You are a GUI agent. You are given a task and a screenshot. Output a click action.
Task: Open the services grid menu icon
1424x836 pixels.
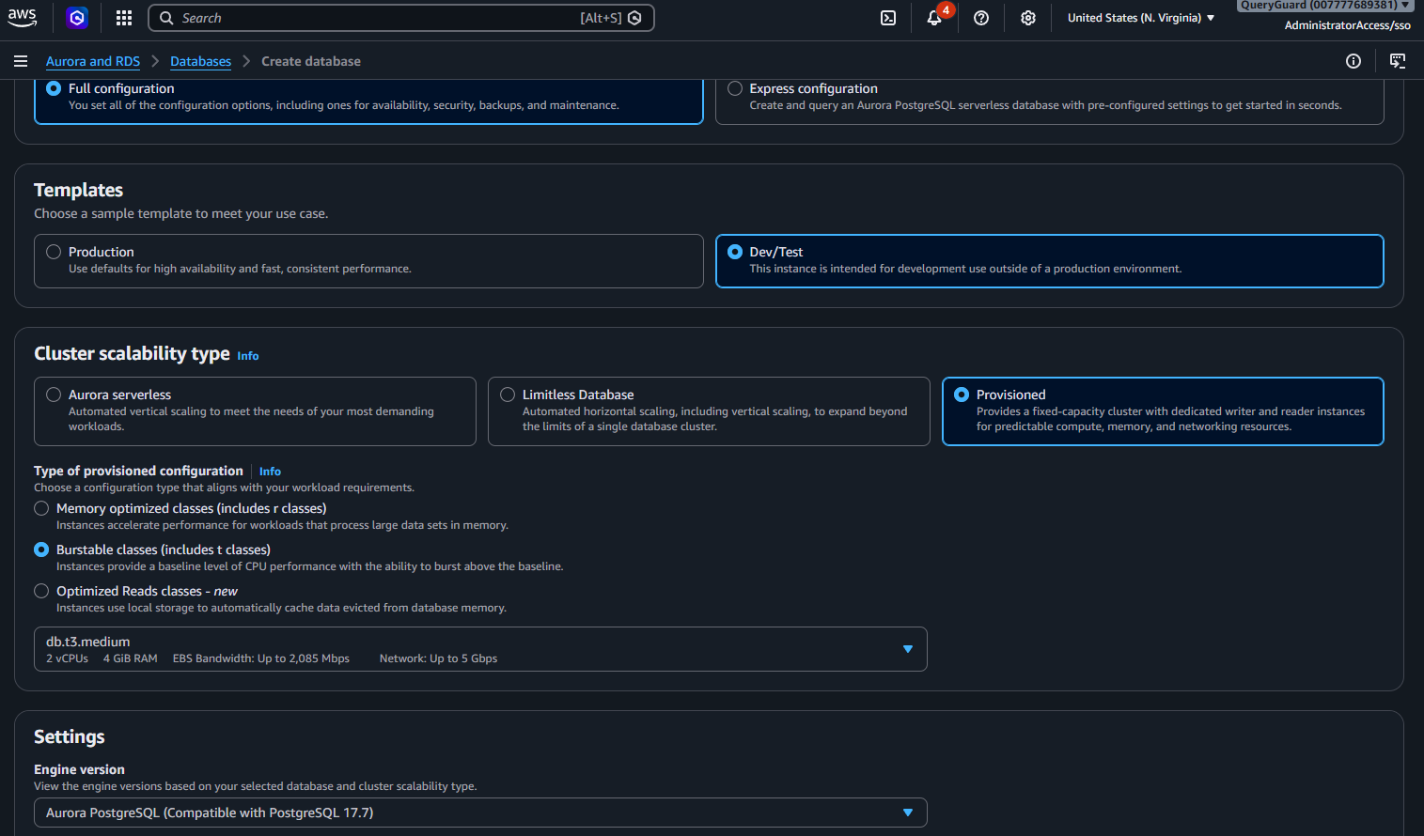[124, 18]
